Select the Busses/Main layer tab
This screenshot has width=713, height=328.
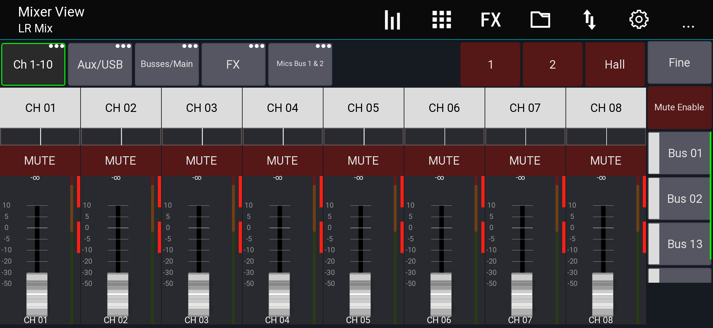(x=167, y=64)
